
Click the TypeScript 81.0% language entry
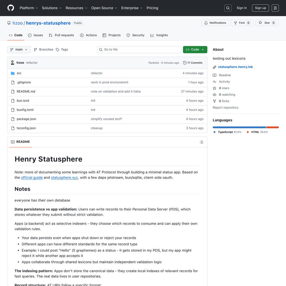coord(227,132)
